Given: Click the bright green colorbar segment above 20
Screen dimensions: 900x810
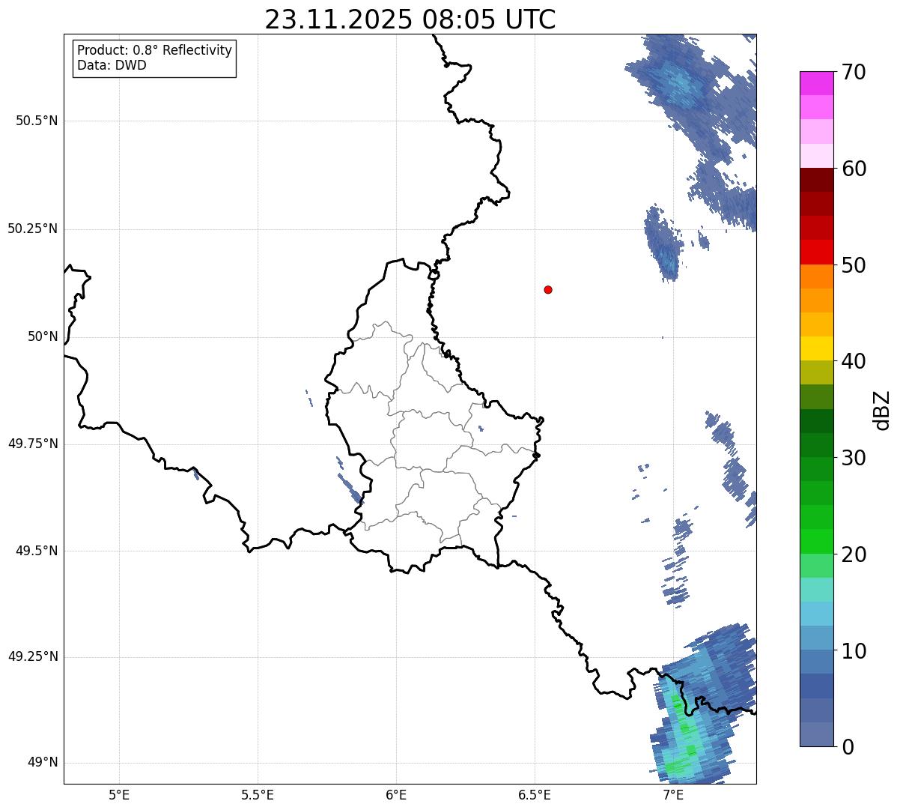Looking at the screenshot, I should click(x=817, y=542).
